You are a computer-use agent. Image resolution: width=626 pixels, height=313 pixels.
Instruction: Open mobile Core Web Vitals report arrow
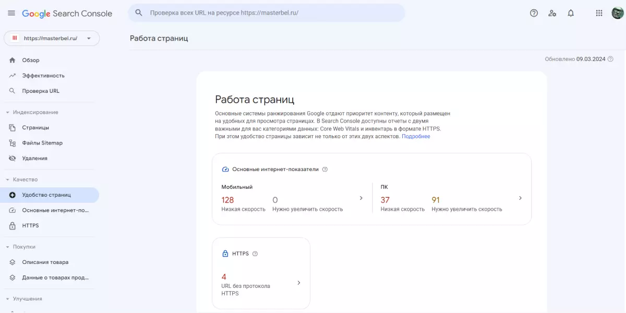[361, 198]
